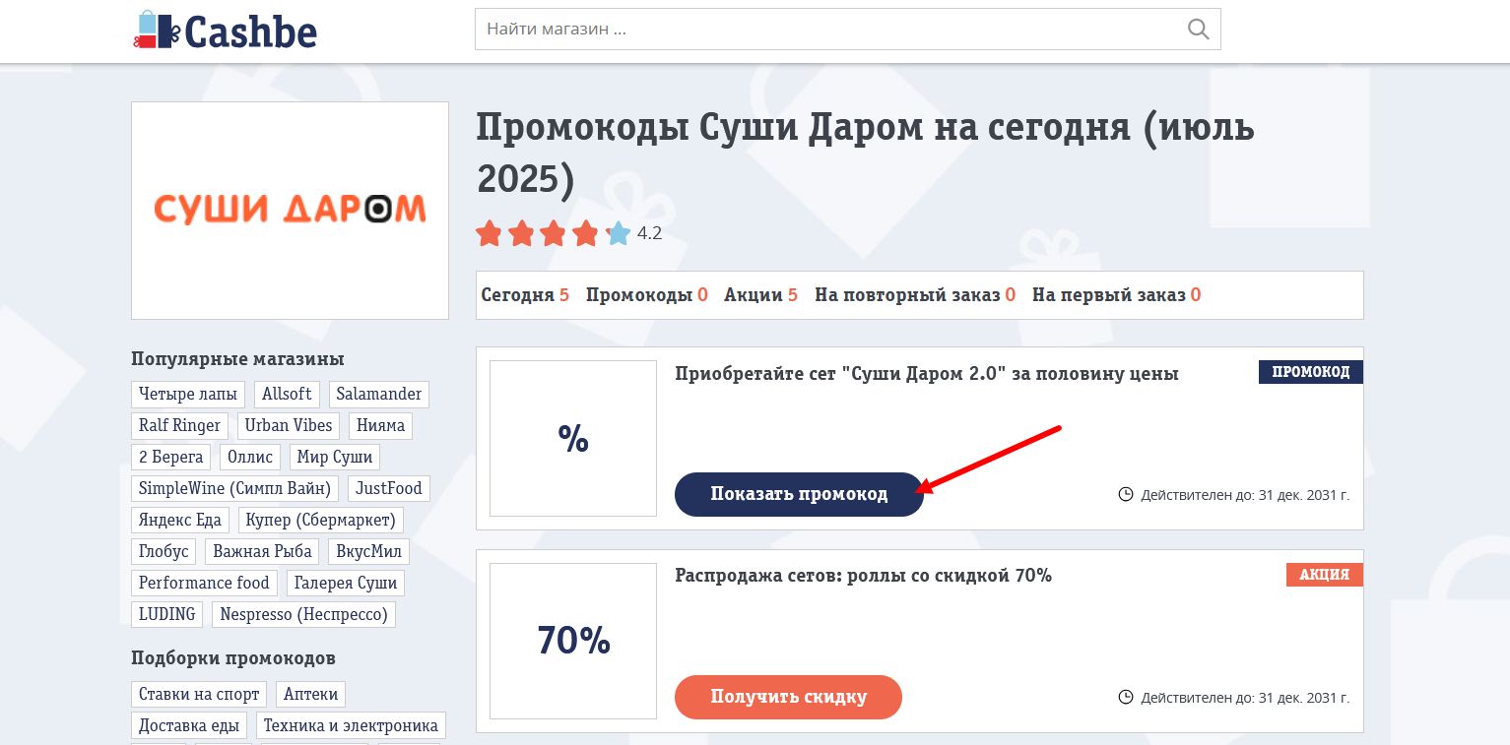Open the Глобус store tag
1510x745 pixels.
pyautogui.click(x=164, y=551)
